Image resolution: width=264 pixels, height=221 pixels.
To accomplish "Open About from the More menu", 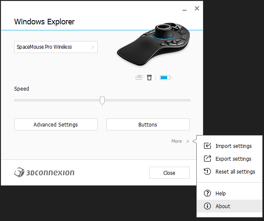I will (229, 206).
